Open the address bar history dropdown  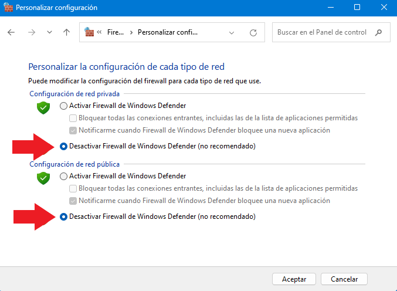click(232, 33)
